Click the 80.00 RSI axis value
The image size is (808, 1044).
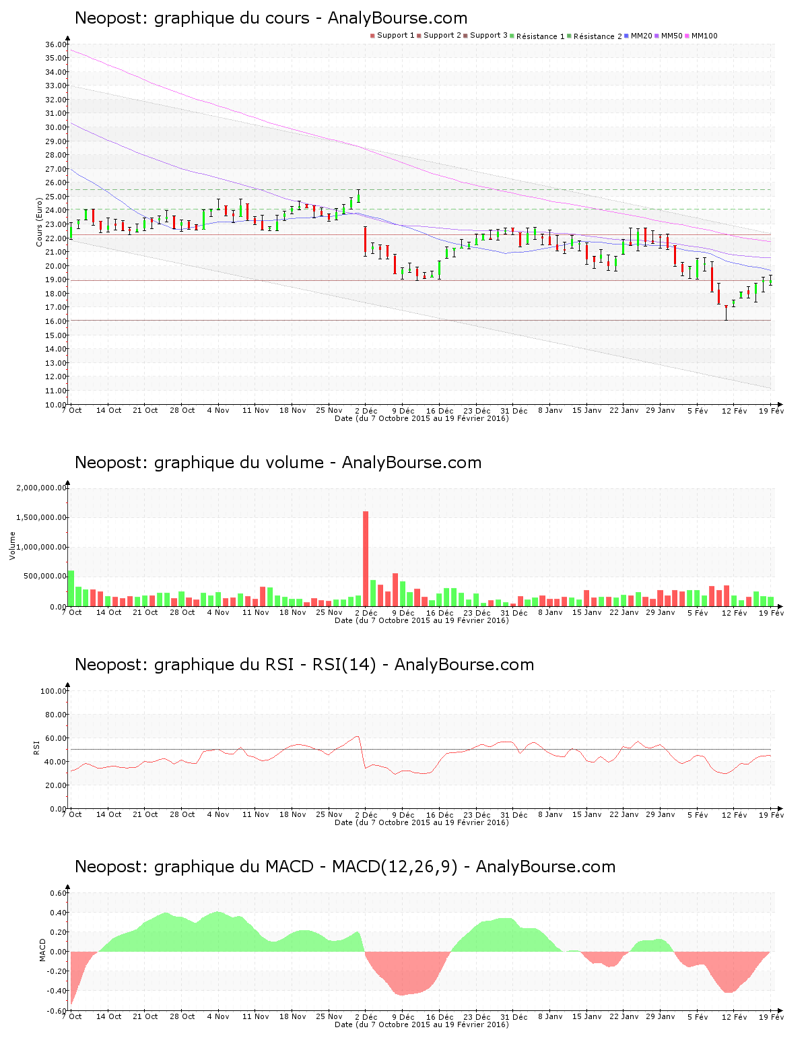[x=56, y=715]
